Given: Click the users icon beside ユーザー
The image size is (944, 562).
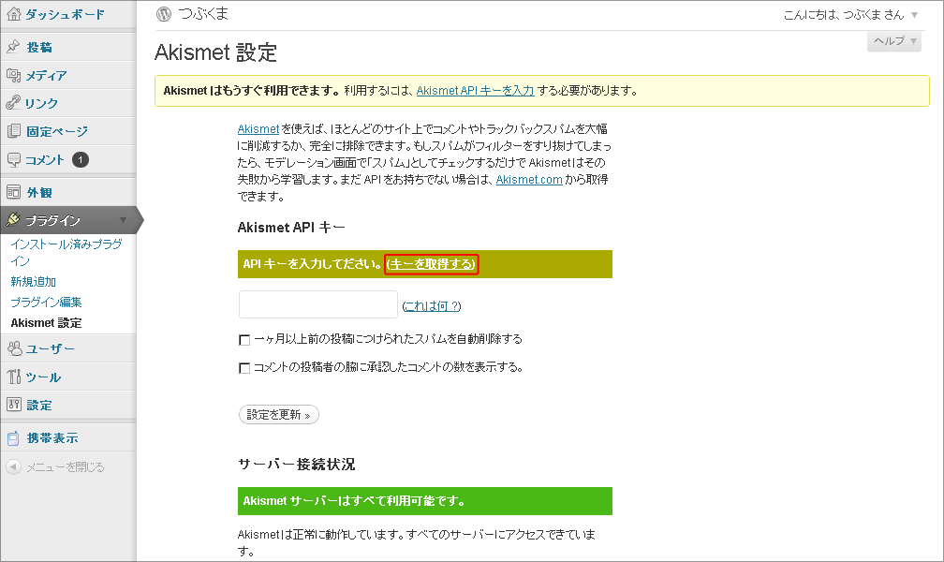Looking at the screenshot, I should [14, 348].
